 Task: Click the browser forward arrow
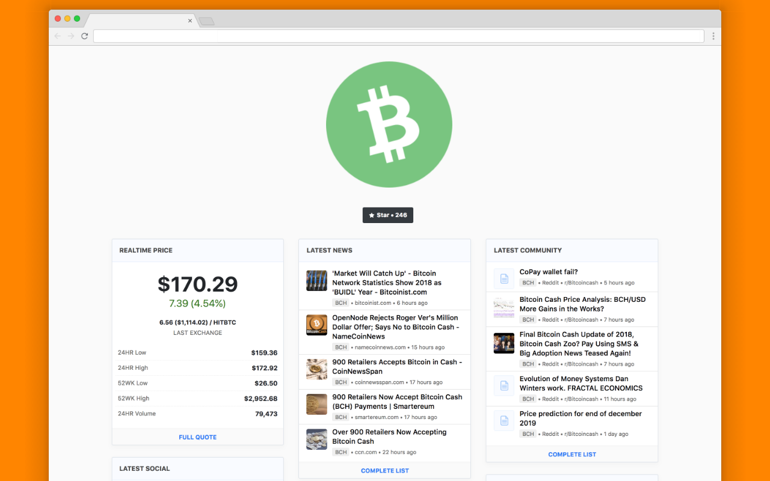click(x=71, y=36)
